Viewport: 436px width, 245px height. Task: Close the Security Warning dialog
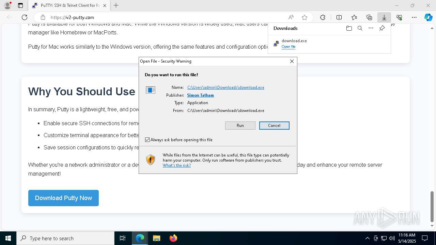pos(292,61)
